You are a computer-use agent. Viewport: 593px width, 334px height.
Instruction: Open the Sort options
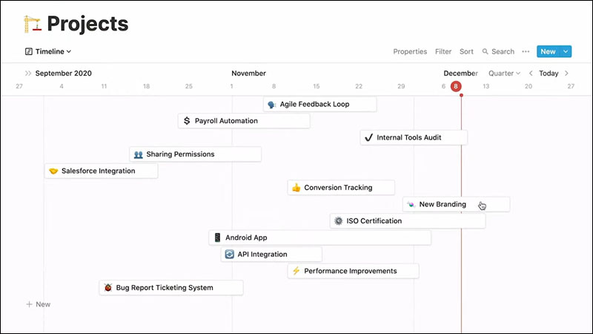tap(466, 51)
